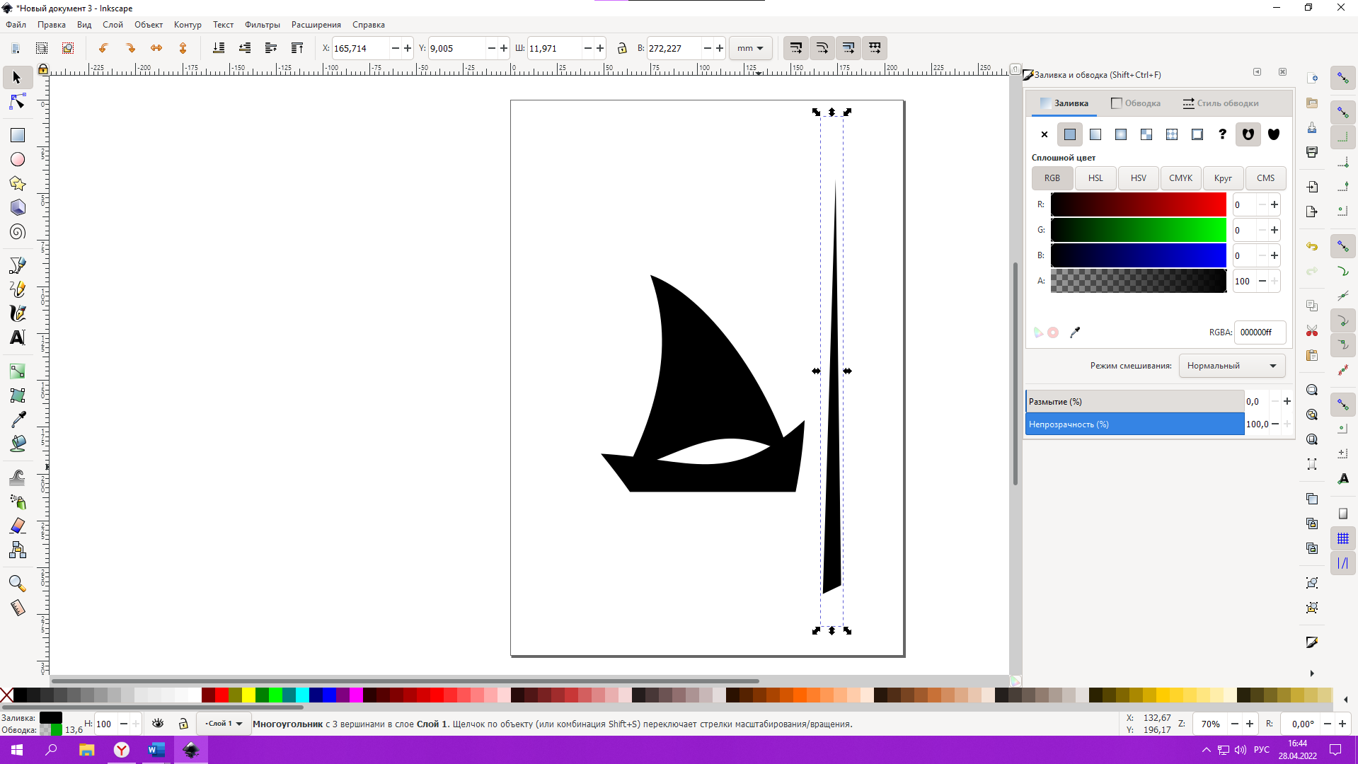
Task: Select the Selector arrow tool
Action: [x=17, y=77]
